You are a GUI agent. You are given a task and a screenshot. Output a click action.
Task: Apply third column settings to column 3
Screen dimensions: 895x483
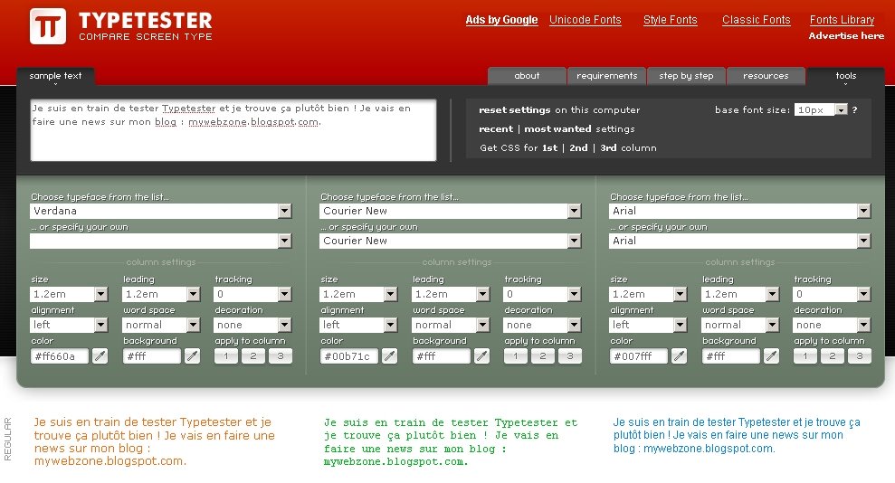(x=859, y=356)
